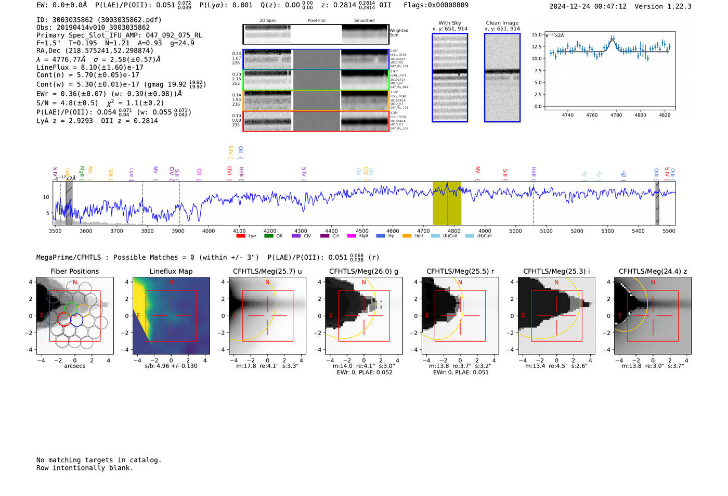Screen dimensions: 728x496
Task: Select the orange-bordered fiber spectrum row
Action: 316,100
